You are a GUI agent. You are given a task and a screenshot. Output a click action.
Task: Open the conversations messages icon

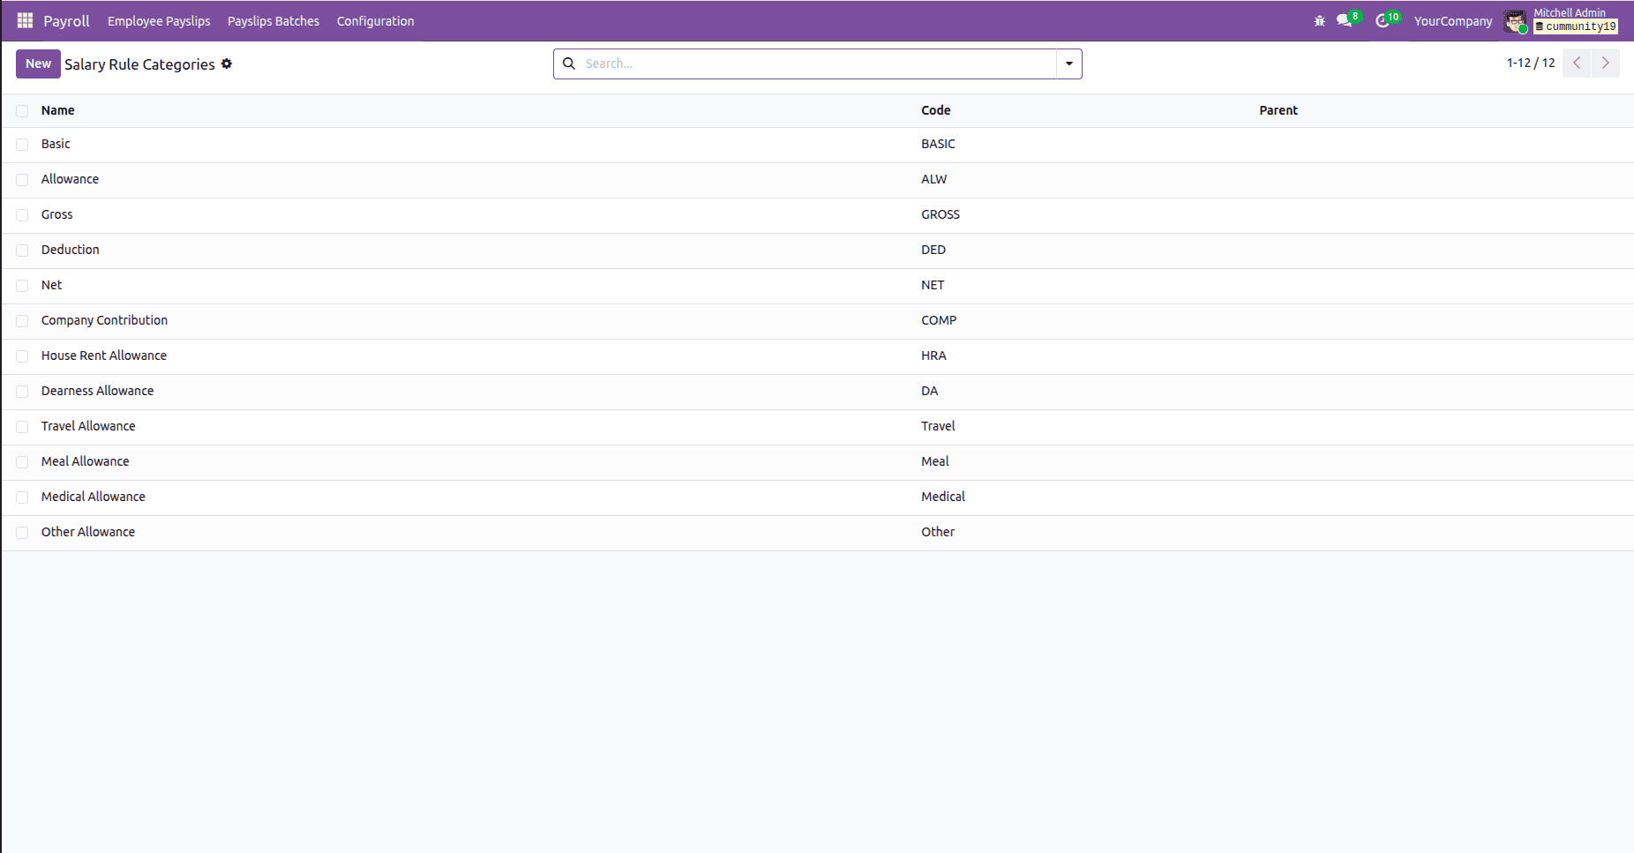tap(1346, 20)
